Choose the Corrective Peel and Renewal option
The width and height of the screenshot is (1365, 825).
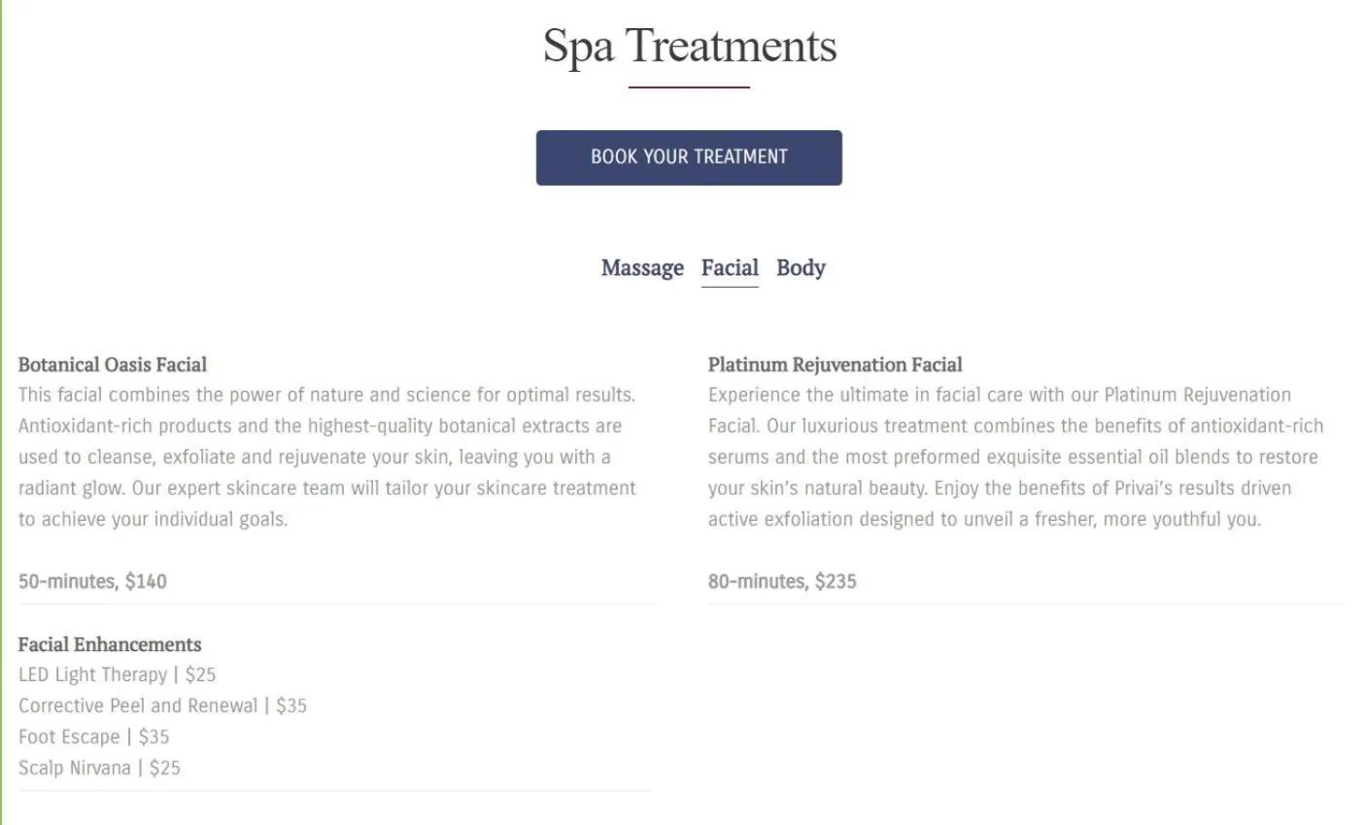(x=161, y=705)
